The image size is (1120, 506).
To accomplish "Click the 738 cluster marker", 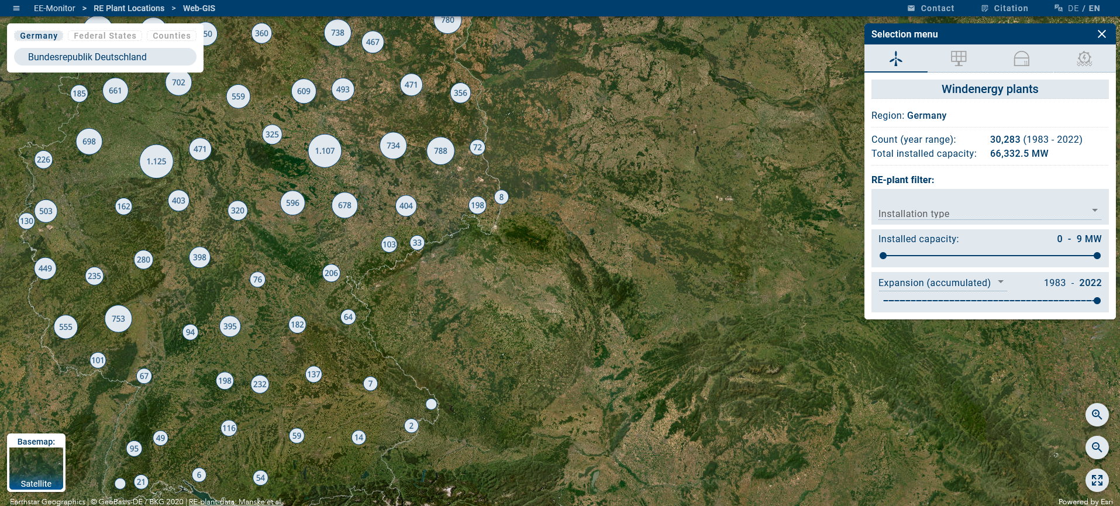I will 337,33.
